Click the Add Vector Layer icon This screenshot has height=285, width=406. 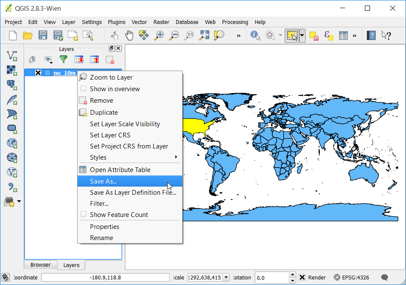point(12,56)
